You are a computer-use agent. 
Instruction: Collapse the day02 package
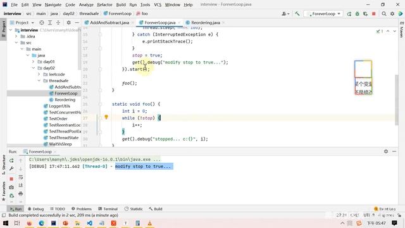click(34, 68)
